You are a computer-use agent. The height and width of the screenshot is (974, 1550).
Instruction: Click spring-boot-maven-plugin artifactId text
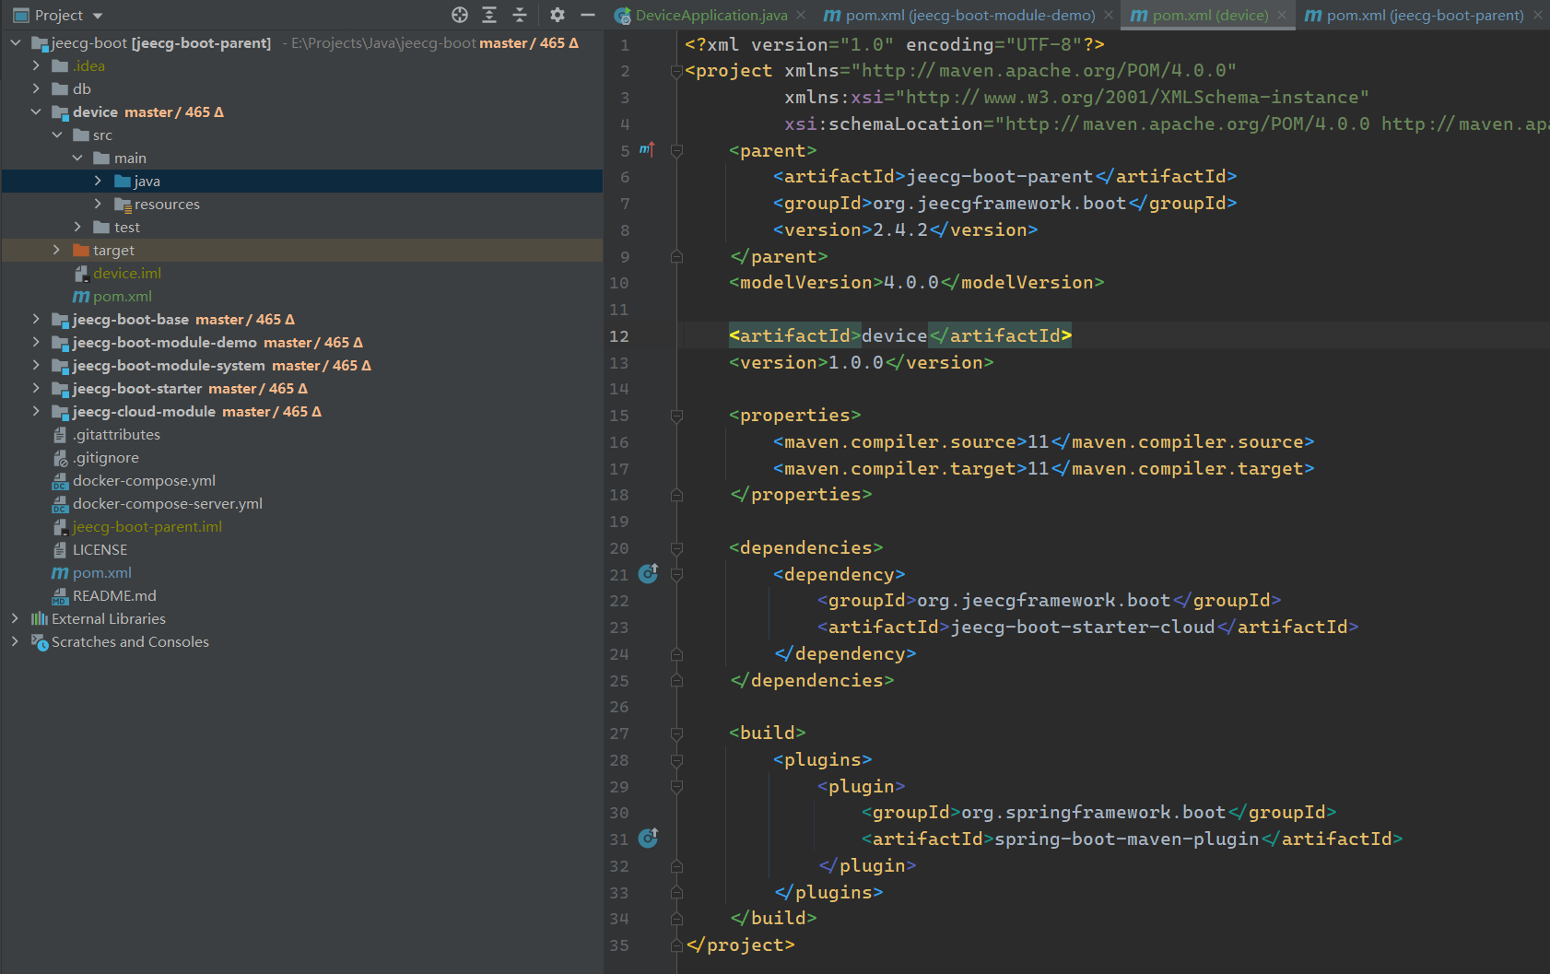[x=1126, y=839]
